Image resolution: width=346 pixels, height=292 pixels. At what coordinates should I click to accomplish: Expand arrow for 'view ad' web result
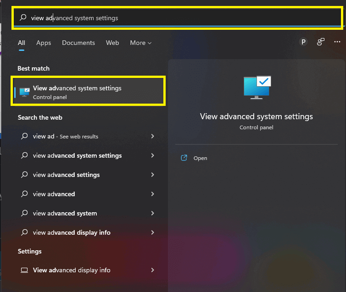[152, 137]
